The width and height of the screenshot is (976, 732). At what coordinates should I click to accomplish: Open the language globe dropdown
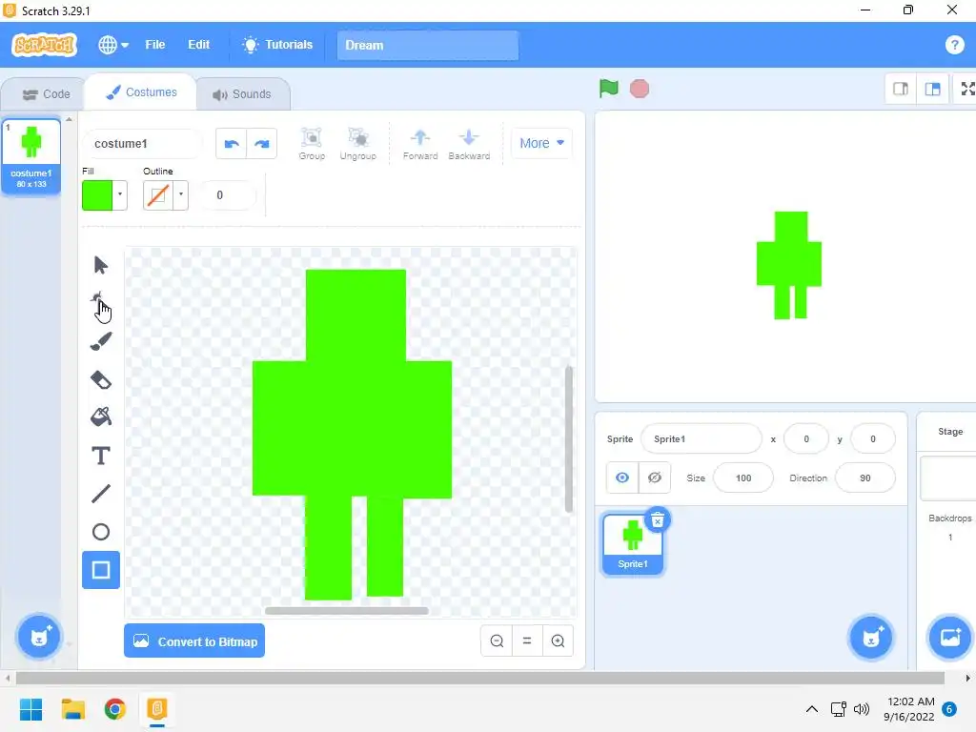coord(113,45)
